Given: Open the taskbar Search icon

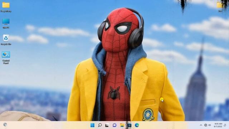Looking at the screenshot, I should (100, 125).
